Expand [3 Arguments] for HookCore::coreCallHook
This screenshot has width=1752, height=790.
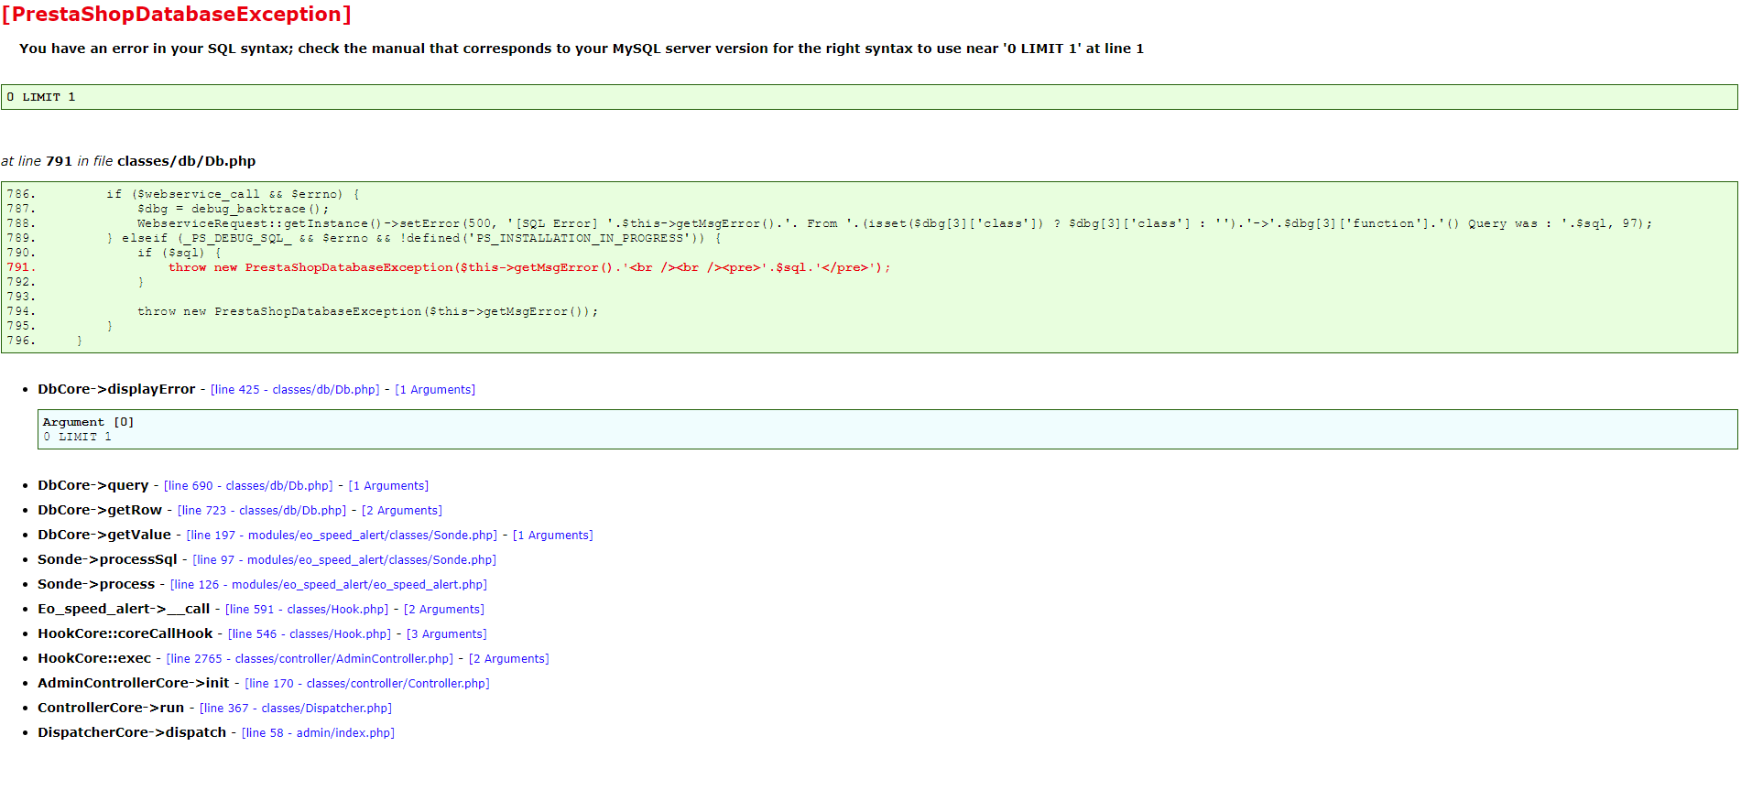(x=447, y=634)
